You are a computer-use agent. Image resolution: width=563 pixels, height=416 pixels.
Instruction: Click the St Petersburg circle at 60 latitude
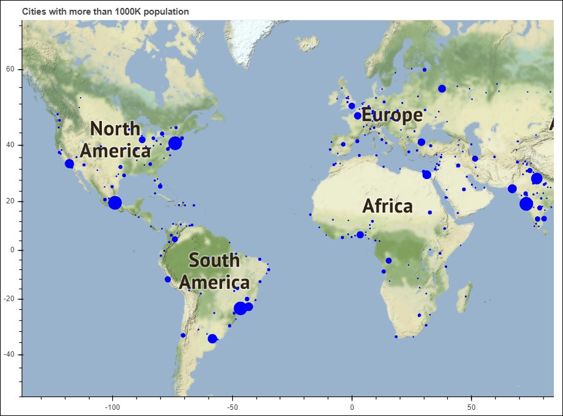click(x=424, y=70)
